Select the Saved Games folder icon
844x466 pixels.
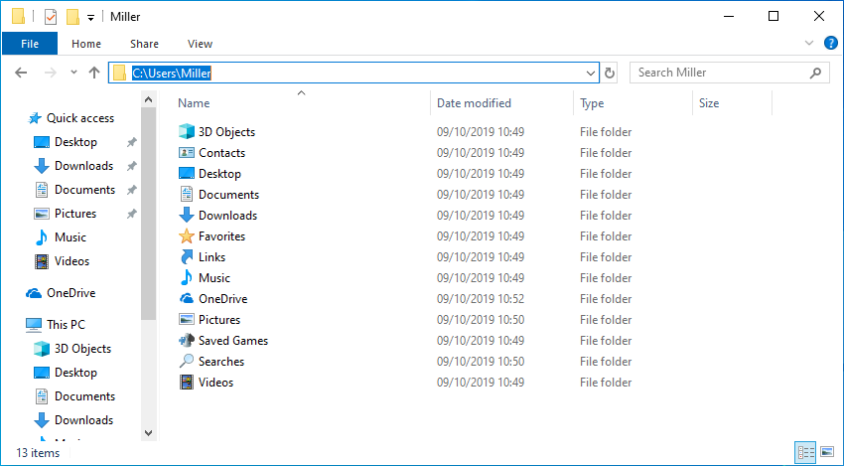coord(187,341)
